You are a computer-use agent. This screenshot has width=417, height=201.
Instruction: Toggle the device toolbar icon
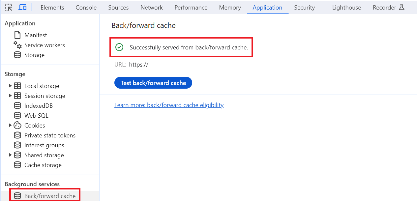point(22,7)
